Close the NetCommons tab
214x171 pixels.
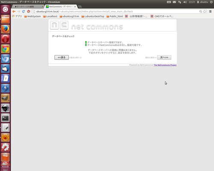75,6
